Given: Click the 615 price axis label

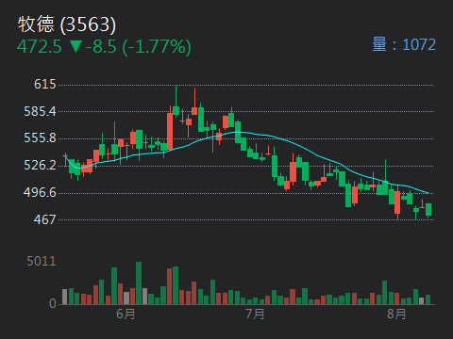Looking at the screenshot, I should tap(45, 84).
